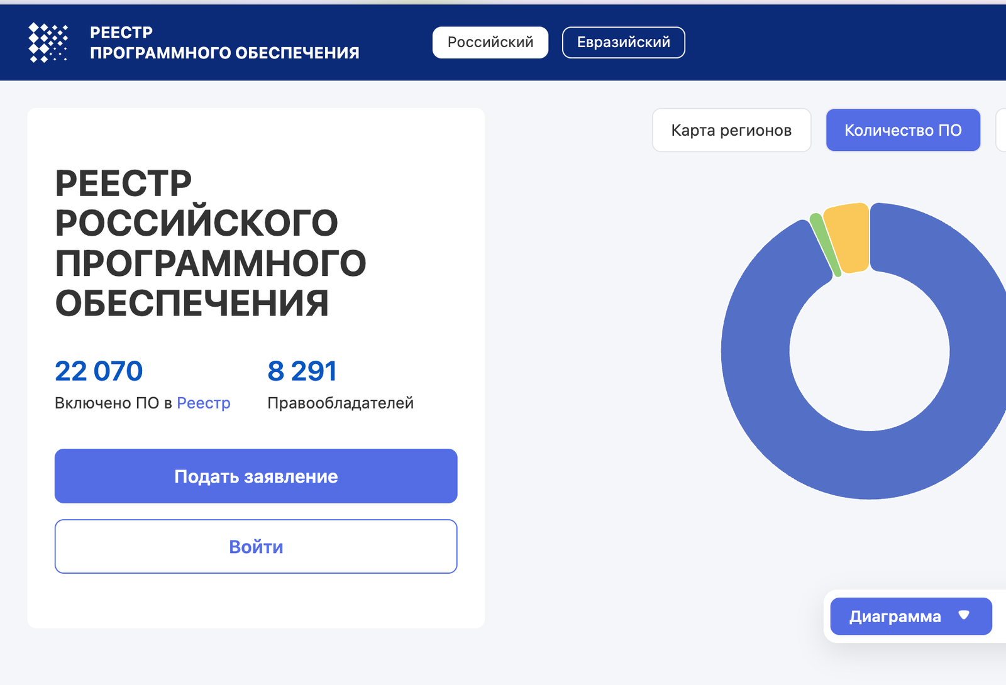The height and width of the screenshot is (685, 1006).
Task: Click the Подать заявление button
Action: (x=256, y=476)
